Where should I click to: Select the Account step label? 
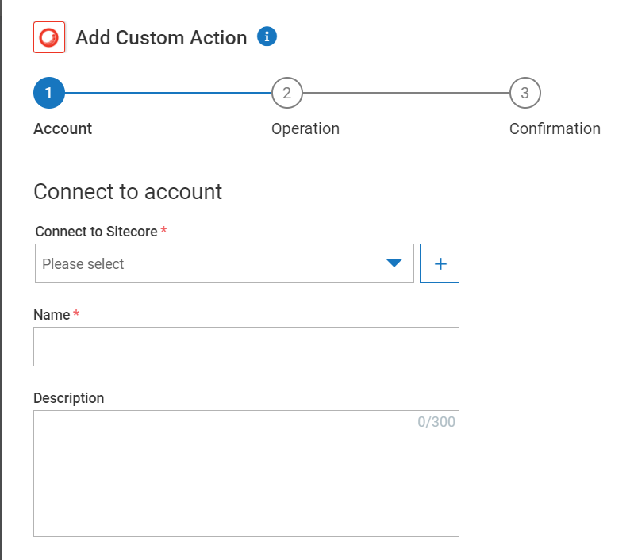(63, 128)
